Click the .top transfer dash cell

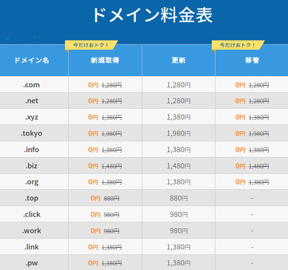(x=252, y=198)
